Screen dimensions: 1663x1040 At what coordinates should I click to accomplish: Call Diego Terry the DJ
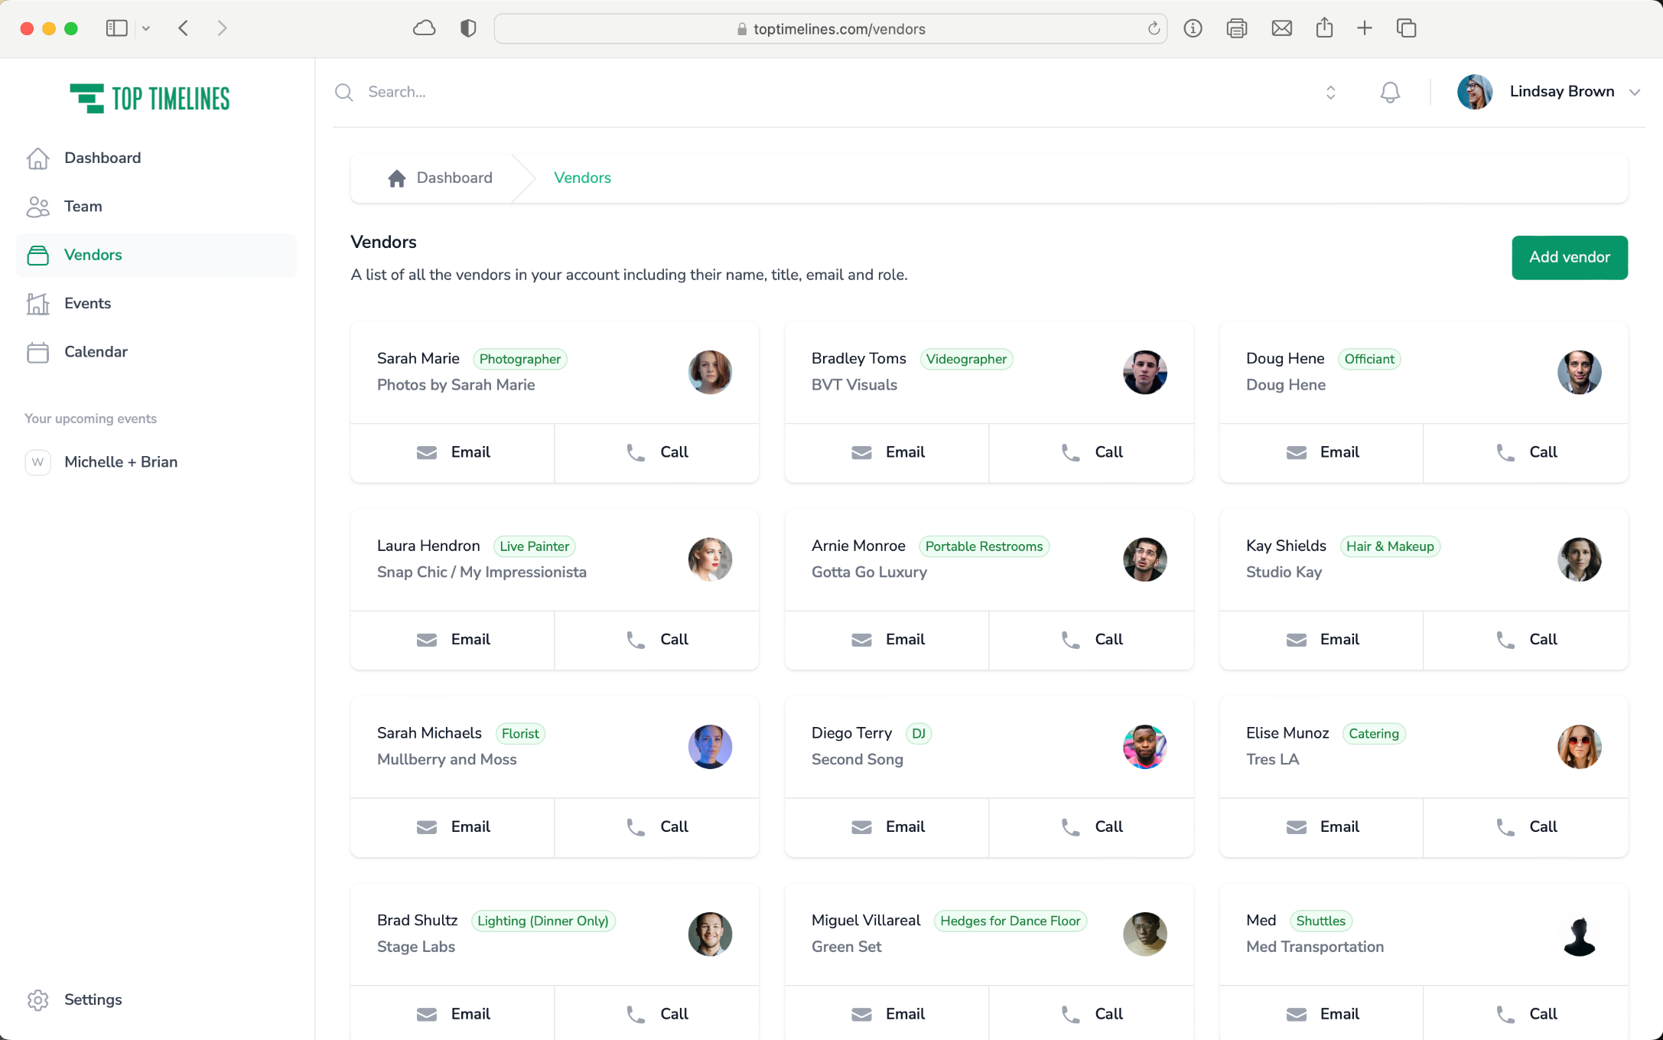tap(1091, 826)
